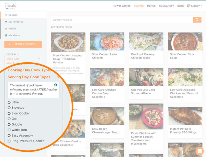Open Low Carb Jalapeno Chicken Casserole title
Screen dimensions: 206x157
tap(184, 93)
